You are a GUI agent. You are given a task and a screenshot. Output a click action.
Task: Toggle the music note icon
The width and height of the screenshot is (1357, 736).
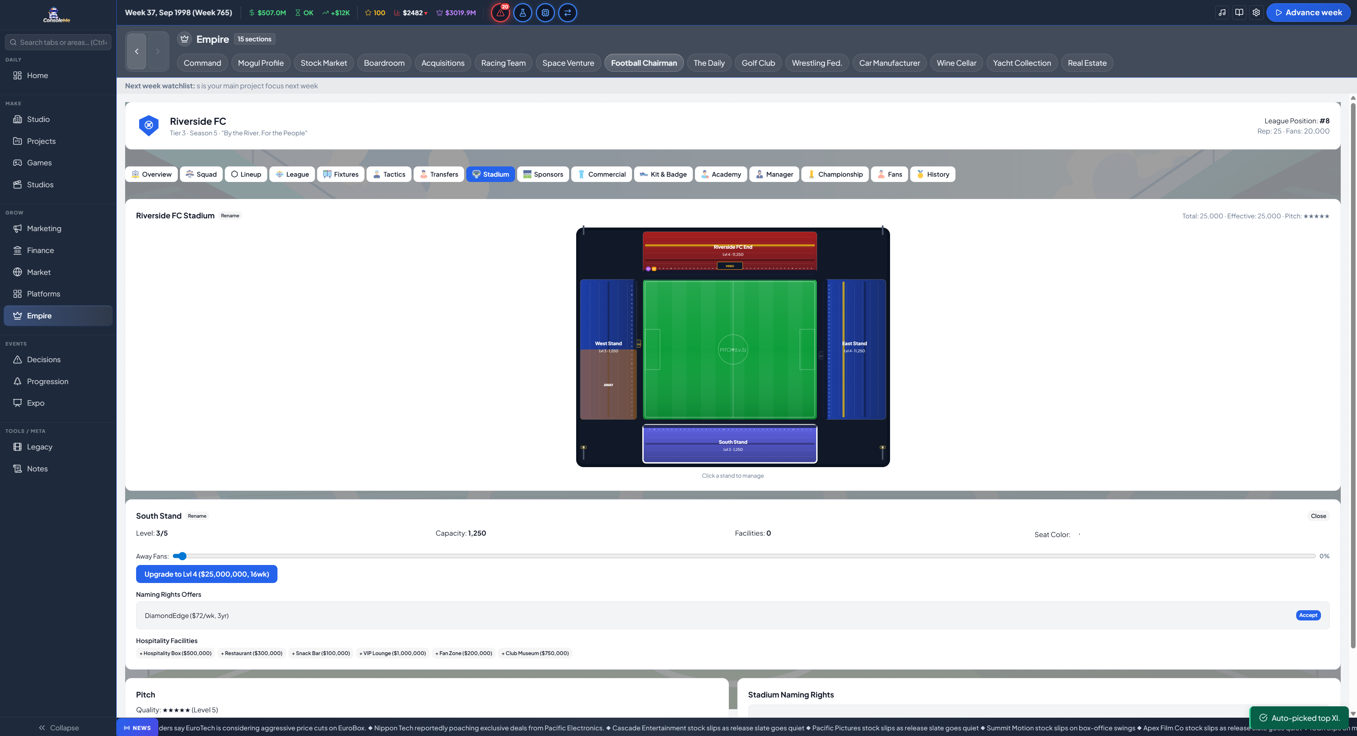pyautogui.click(x=1222, y=13)
